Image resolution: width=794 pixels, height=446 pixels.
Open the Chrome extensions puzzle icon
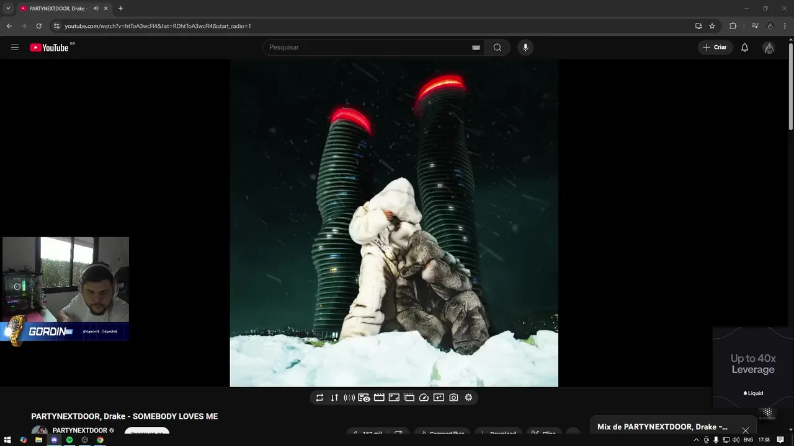(733, 26)
